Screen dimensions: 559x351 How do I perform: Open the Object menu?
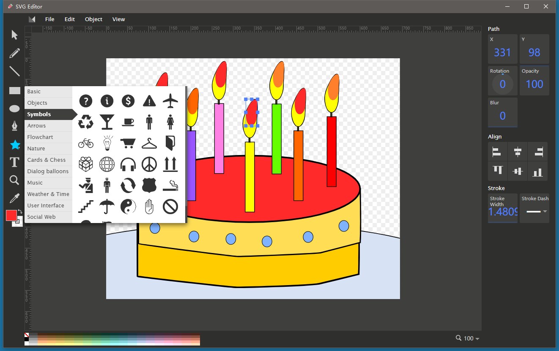pyautogui.click(x=93, y=19)
